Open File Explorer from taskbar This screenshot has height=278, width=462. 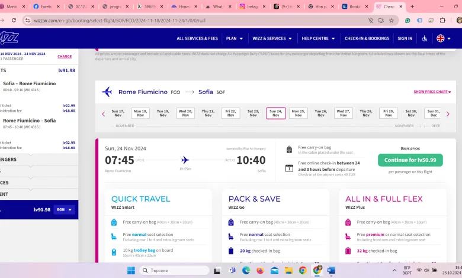tap(288, 270)
